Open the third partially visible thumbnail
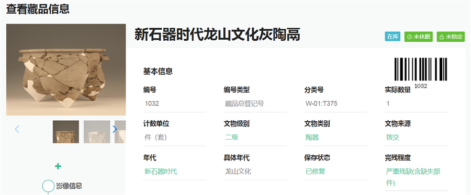The width and height of the screenshot is (471, 195). click(x=120, y=132)
